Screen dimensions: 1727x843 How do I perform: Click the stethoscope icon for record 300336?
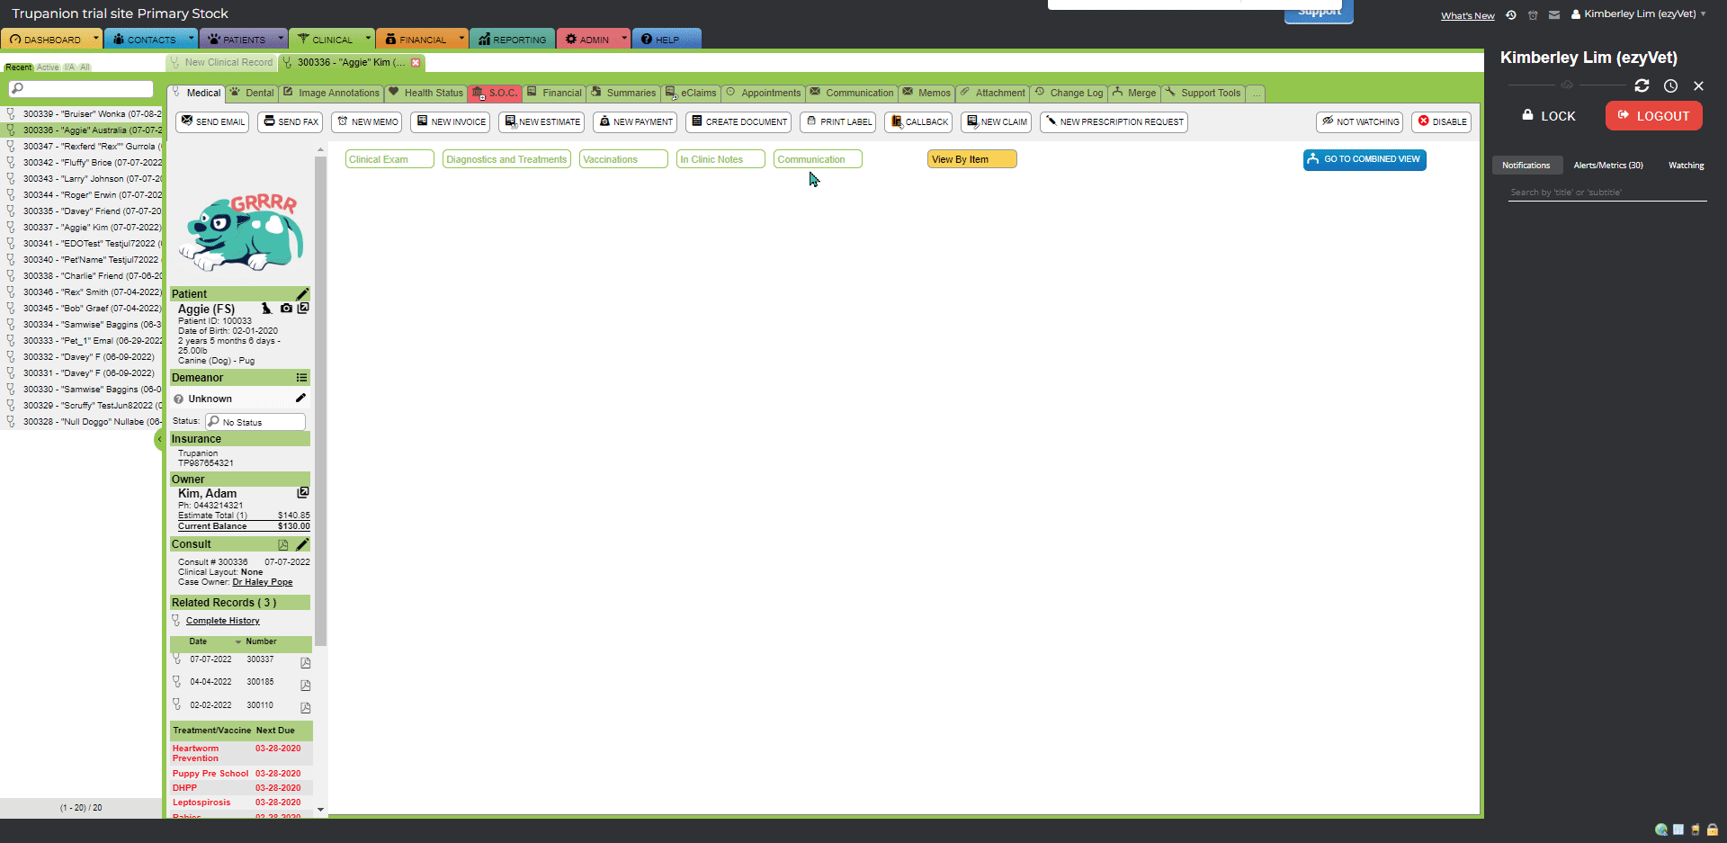coord(11,130)
